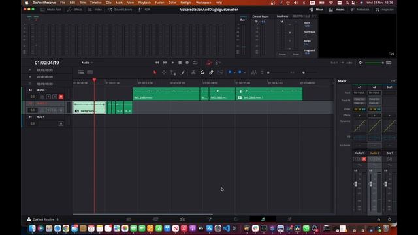The height and width of the screenshot is (235, 418).
Task: Select the red pointer selection tool
Action: click(x=155, y=72)
